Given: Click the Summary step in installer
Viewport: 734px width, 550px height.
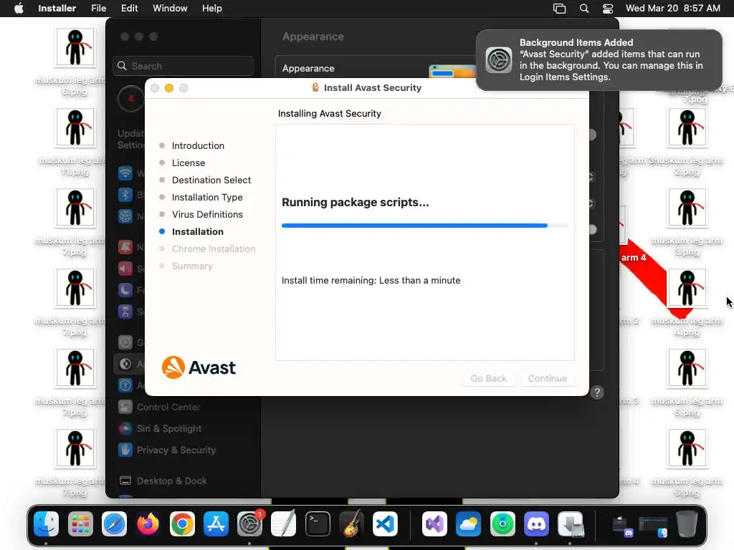Looking at the screenshot, I should (x=192, y=266).
